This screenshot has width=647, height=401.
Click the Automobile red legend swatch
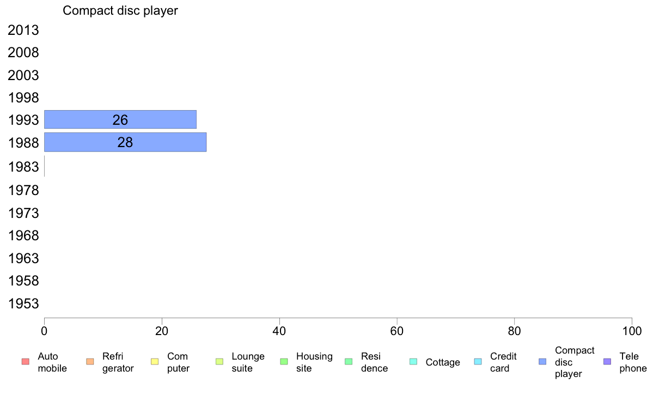click(x=26, y=362)
